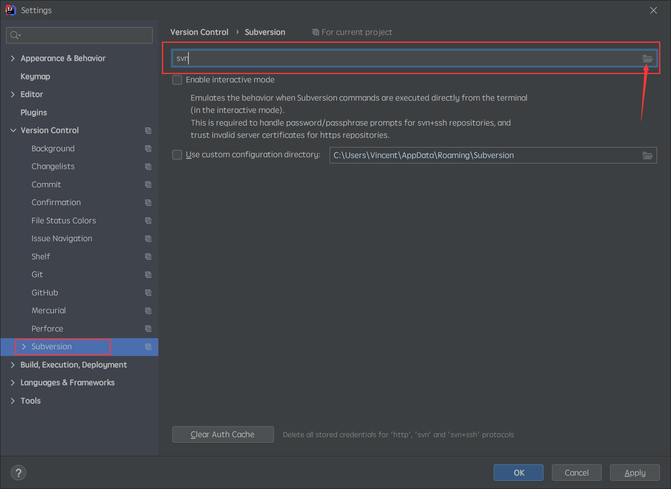This screenshot has width=671, height=489.
Task: Toggle Use custom configuration directory checkbox
Action: (x=177, y=155)
